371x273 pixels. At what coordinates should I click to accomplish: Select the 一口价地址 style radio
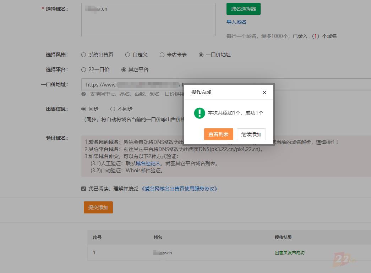click(x=201, y=55)
